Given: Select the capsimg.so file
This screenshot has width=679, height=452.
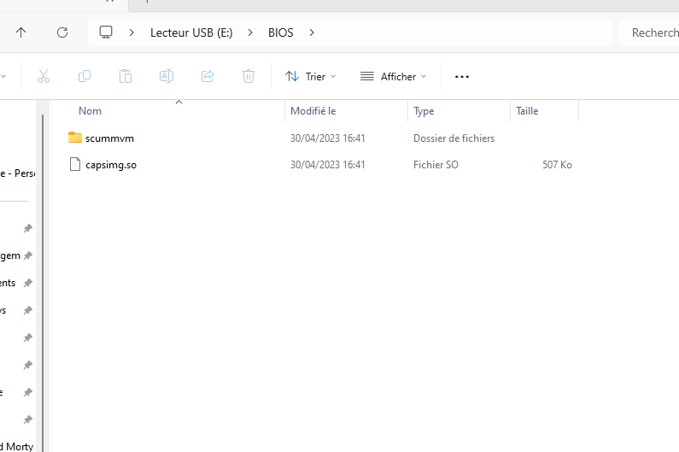Looking at the screenshot, I should [110, 164].
